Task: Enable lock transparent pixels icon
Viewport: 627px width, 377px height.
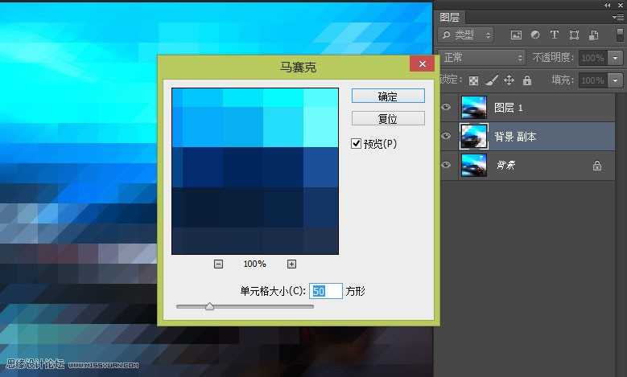Action: 474,80
